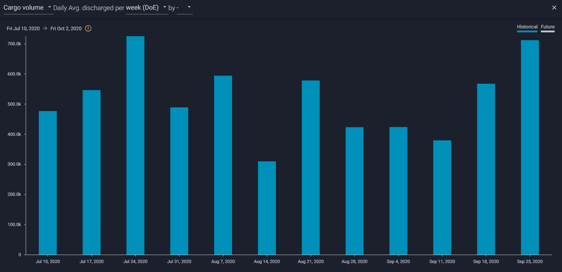
Task: Select the Sep 25, 2020 bar
Action: pos(530,147)
